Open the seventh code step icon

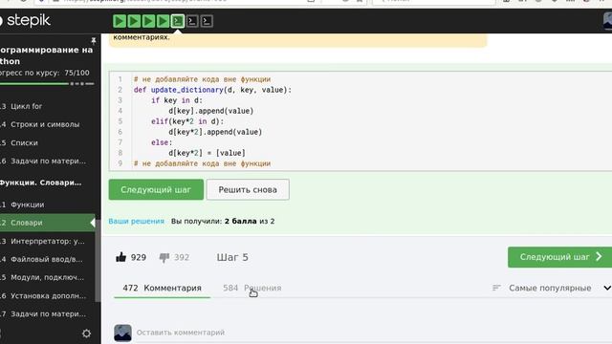point(207,21)
